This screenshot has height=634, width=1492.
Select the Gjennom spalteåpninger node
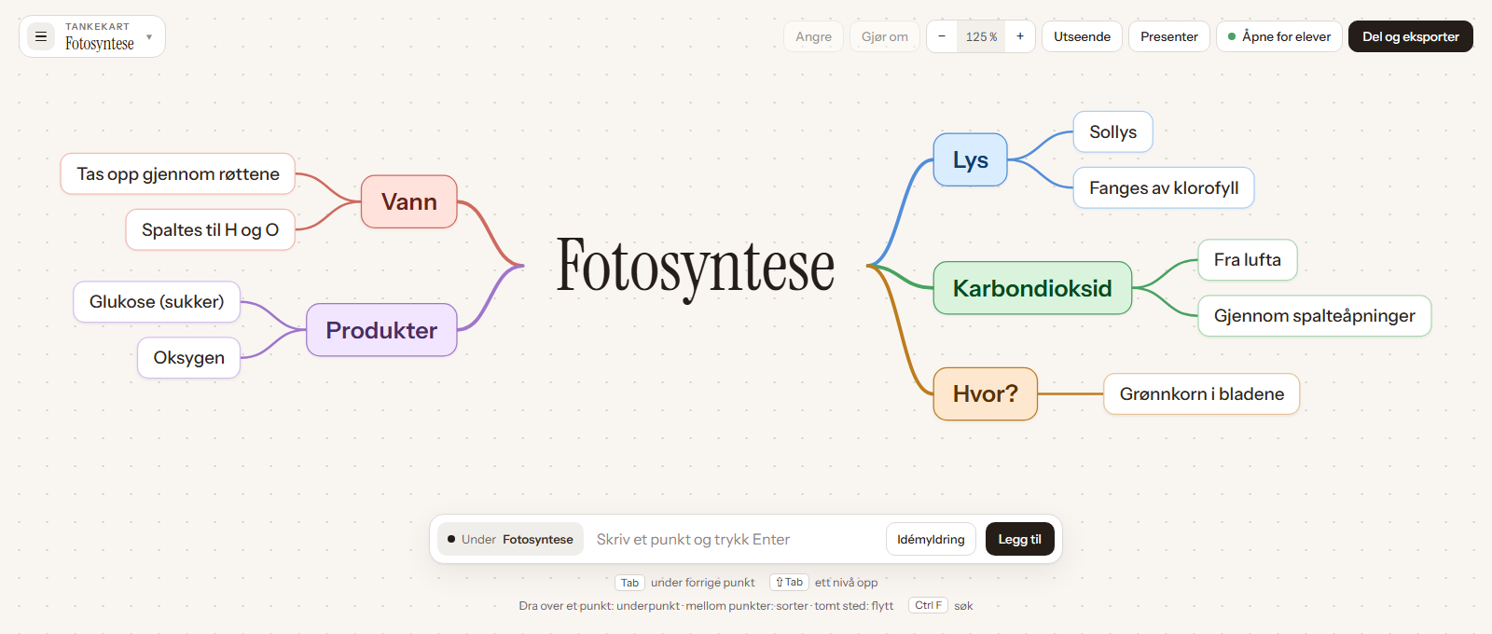pyautogui.click(x=1315, y=315)
